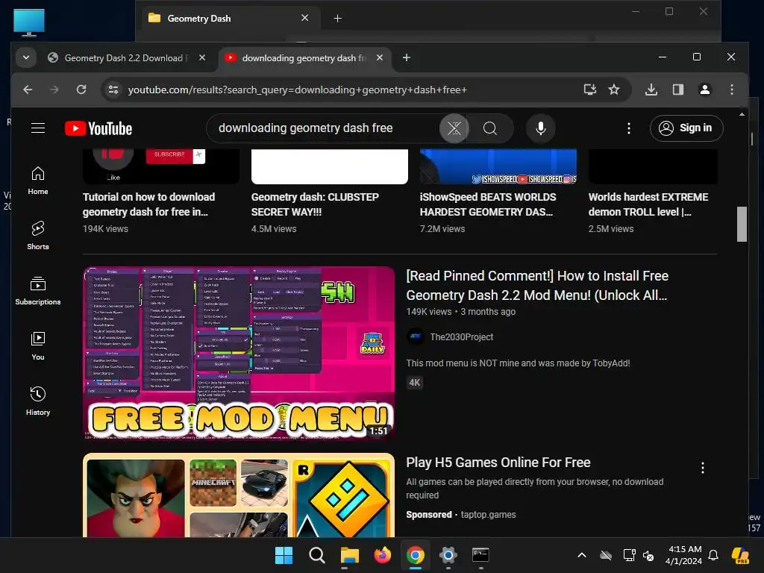
Task: Open the You section in sidebar
Action: coord(38,346)
